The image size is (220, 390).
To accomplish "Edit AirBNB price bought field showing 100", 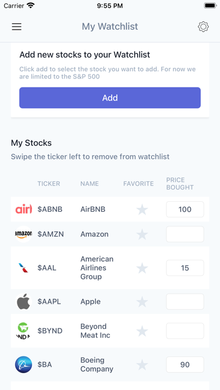I will point(185,209).
